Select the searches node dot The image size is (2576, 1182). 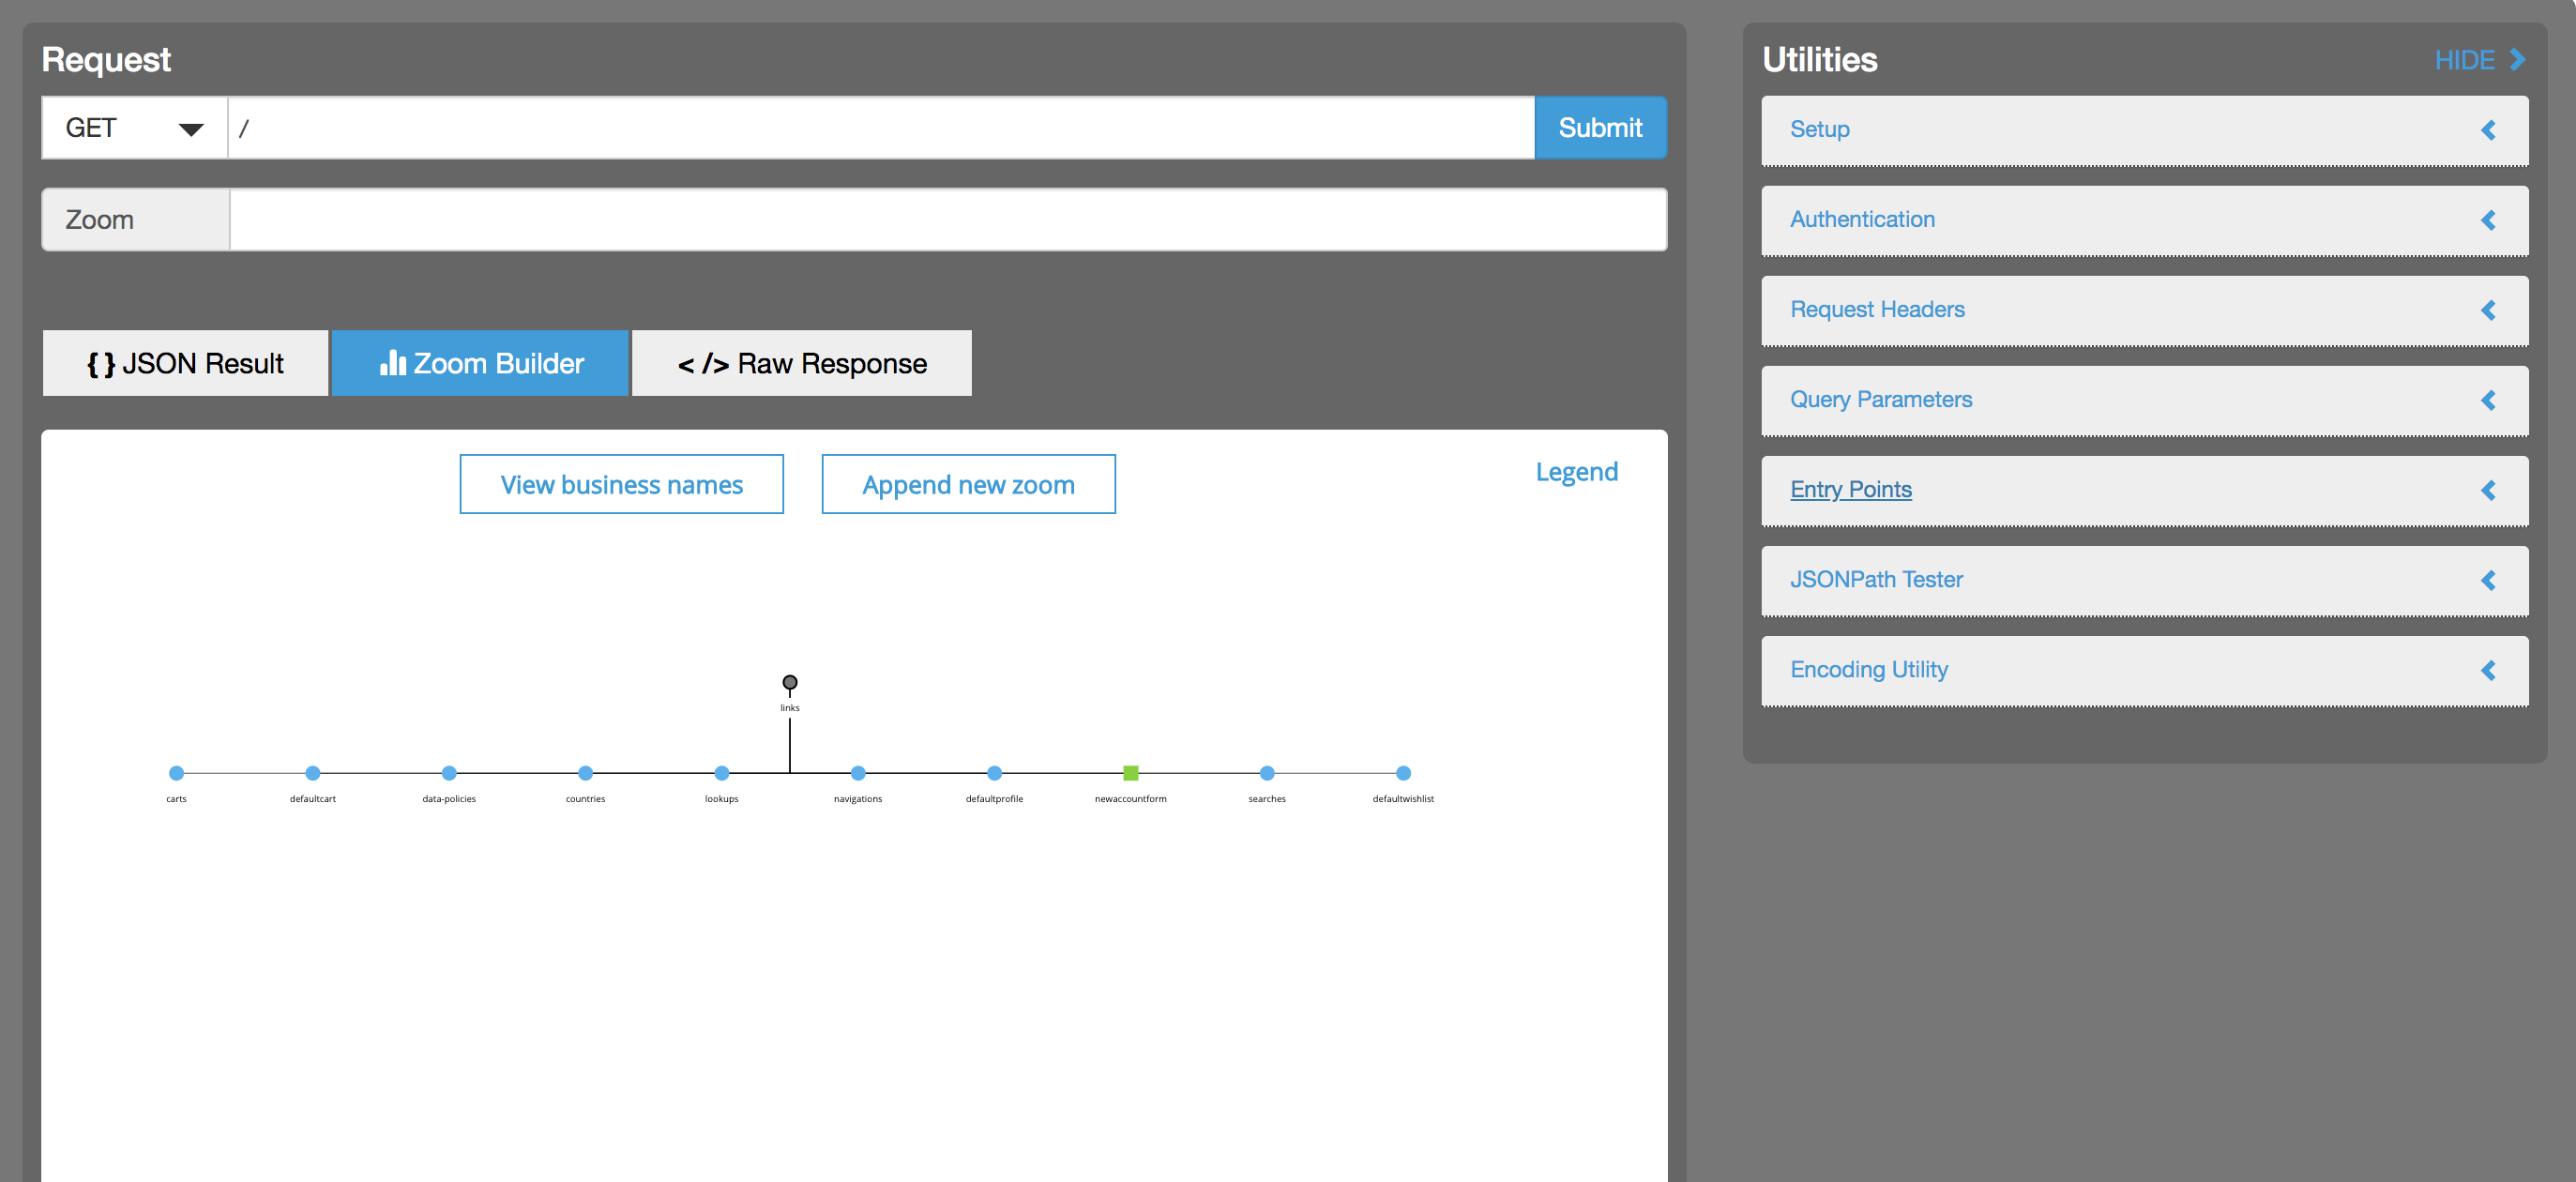[1267, 773]
